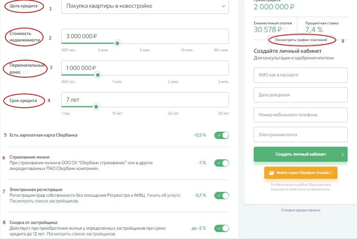Disable Страхование жизни discount switch
This screenshot has height=239, width=357.
pyautogui.click(x=222, y=163)
